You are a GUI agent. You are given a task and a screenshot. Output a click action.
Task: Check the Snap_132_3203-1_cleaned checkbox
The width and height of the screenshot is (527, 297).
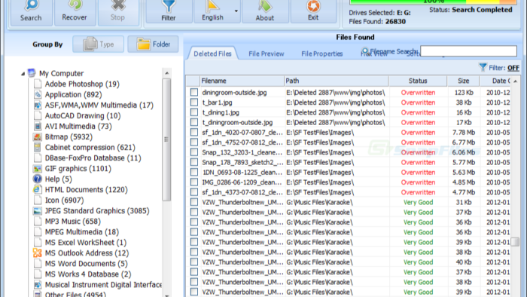pos(194,152)
